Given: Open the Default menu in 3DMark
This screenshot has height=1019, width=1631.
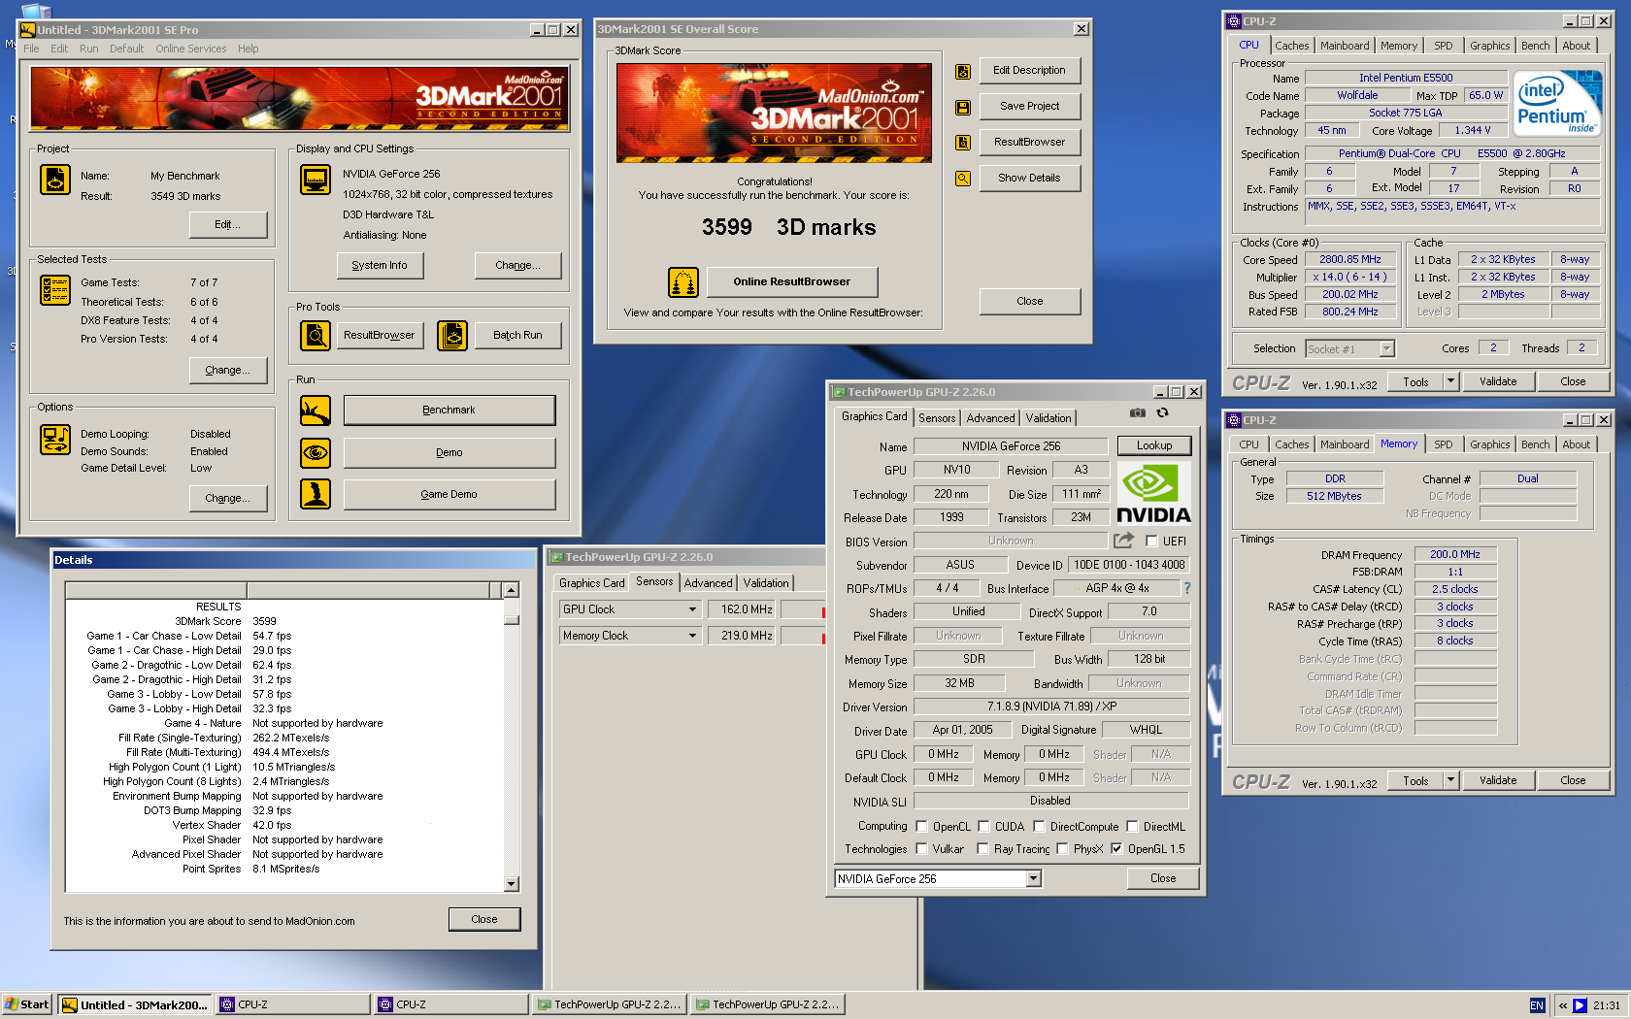Looking at the screenshot, I should (x=126, y=49).
